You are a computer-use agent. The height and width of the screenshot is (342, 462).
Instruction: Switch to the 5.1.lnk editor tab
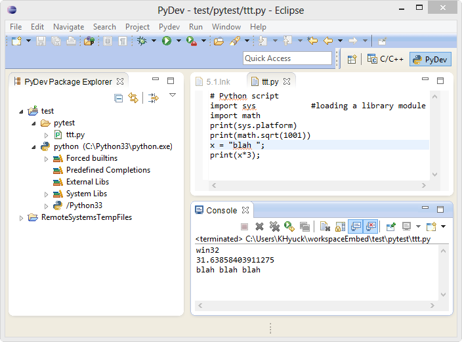(x=213, y=81)
